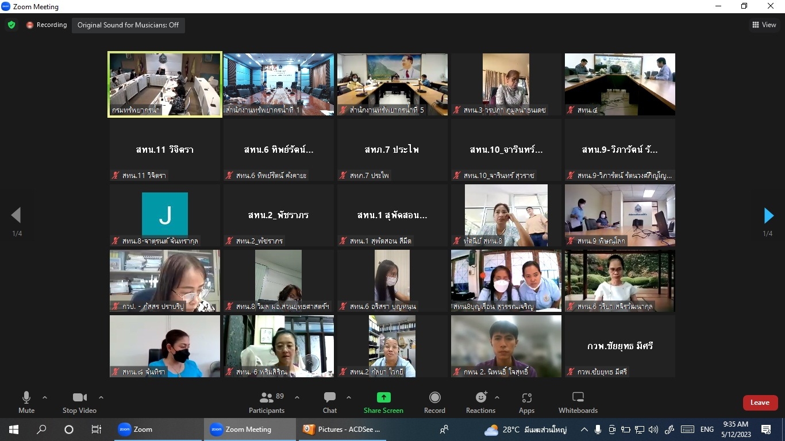Select สำนักงานทรัพยากรน้ำที่ 1 video tile
Screen dimensions: 785x441
coord(279,84)
